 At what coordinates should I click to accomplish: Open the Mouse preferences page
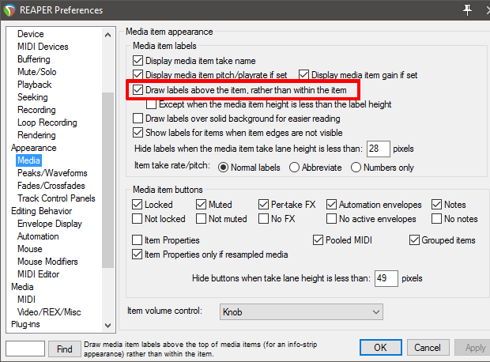(30, 249)
